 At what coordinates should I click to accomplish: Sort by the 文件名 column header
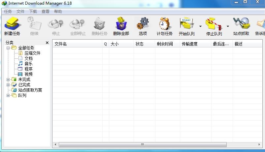tap(77, 44)
